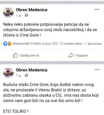Click the share arrow icon
The image size is (104, 115).
[x=71, y=55]
